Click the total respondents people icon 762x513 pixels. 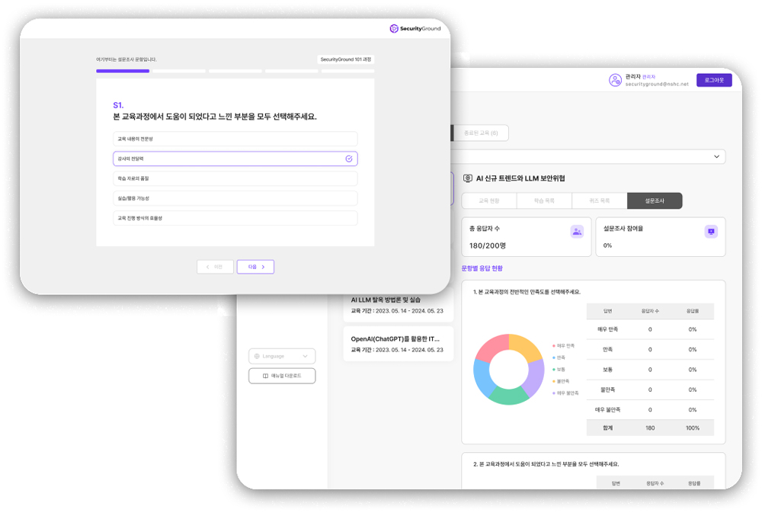click(577, 232)
